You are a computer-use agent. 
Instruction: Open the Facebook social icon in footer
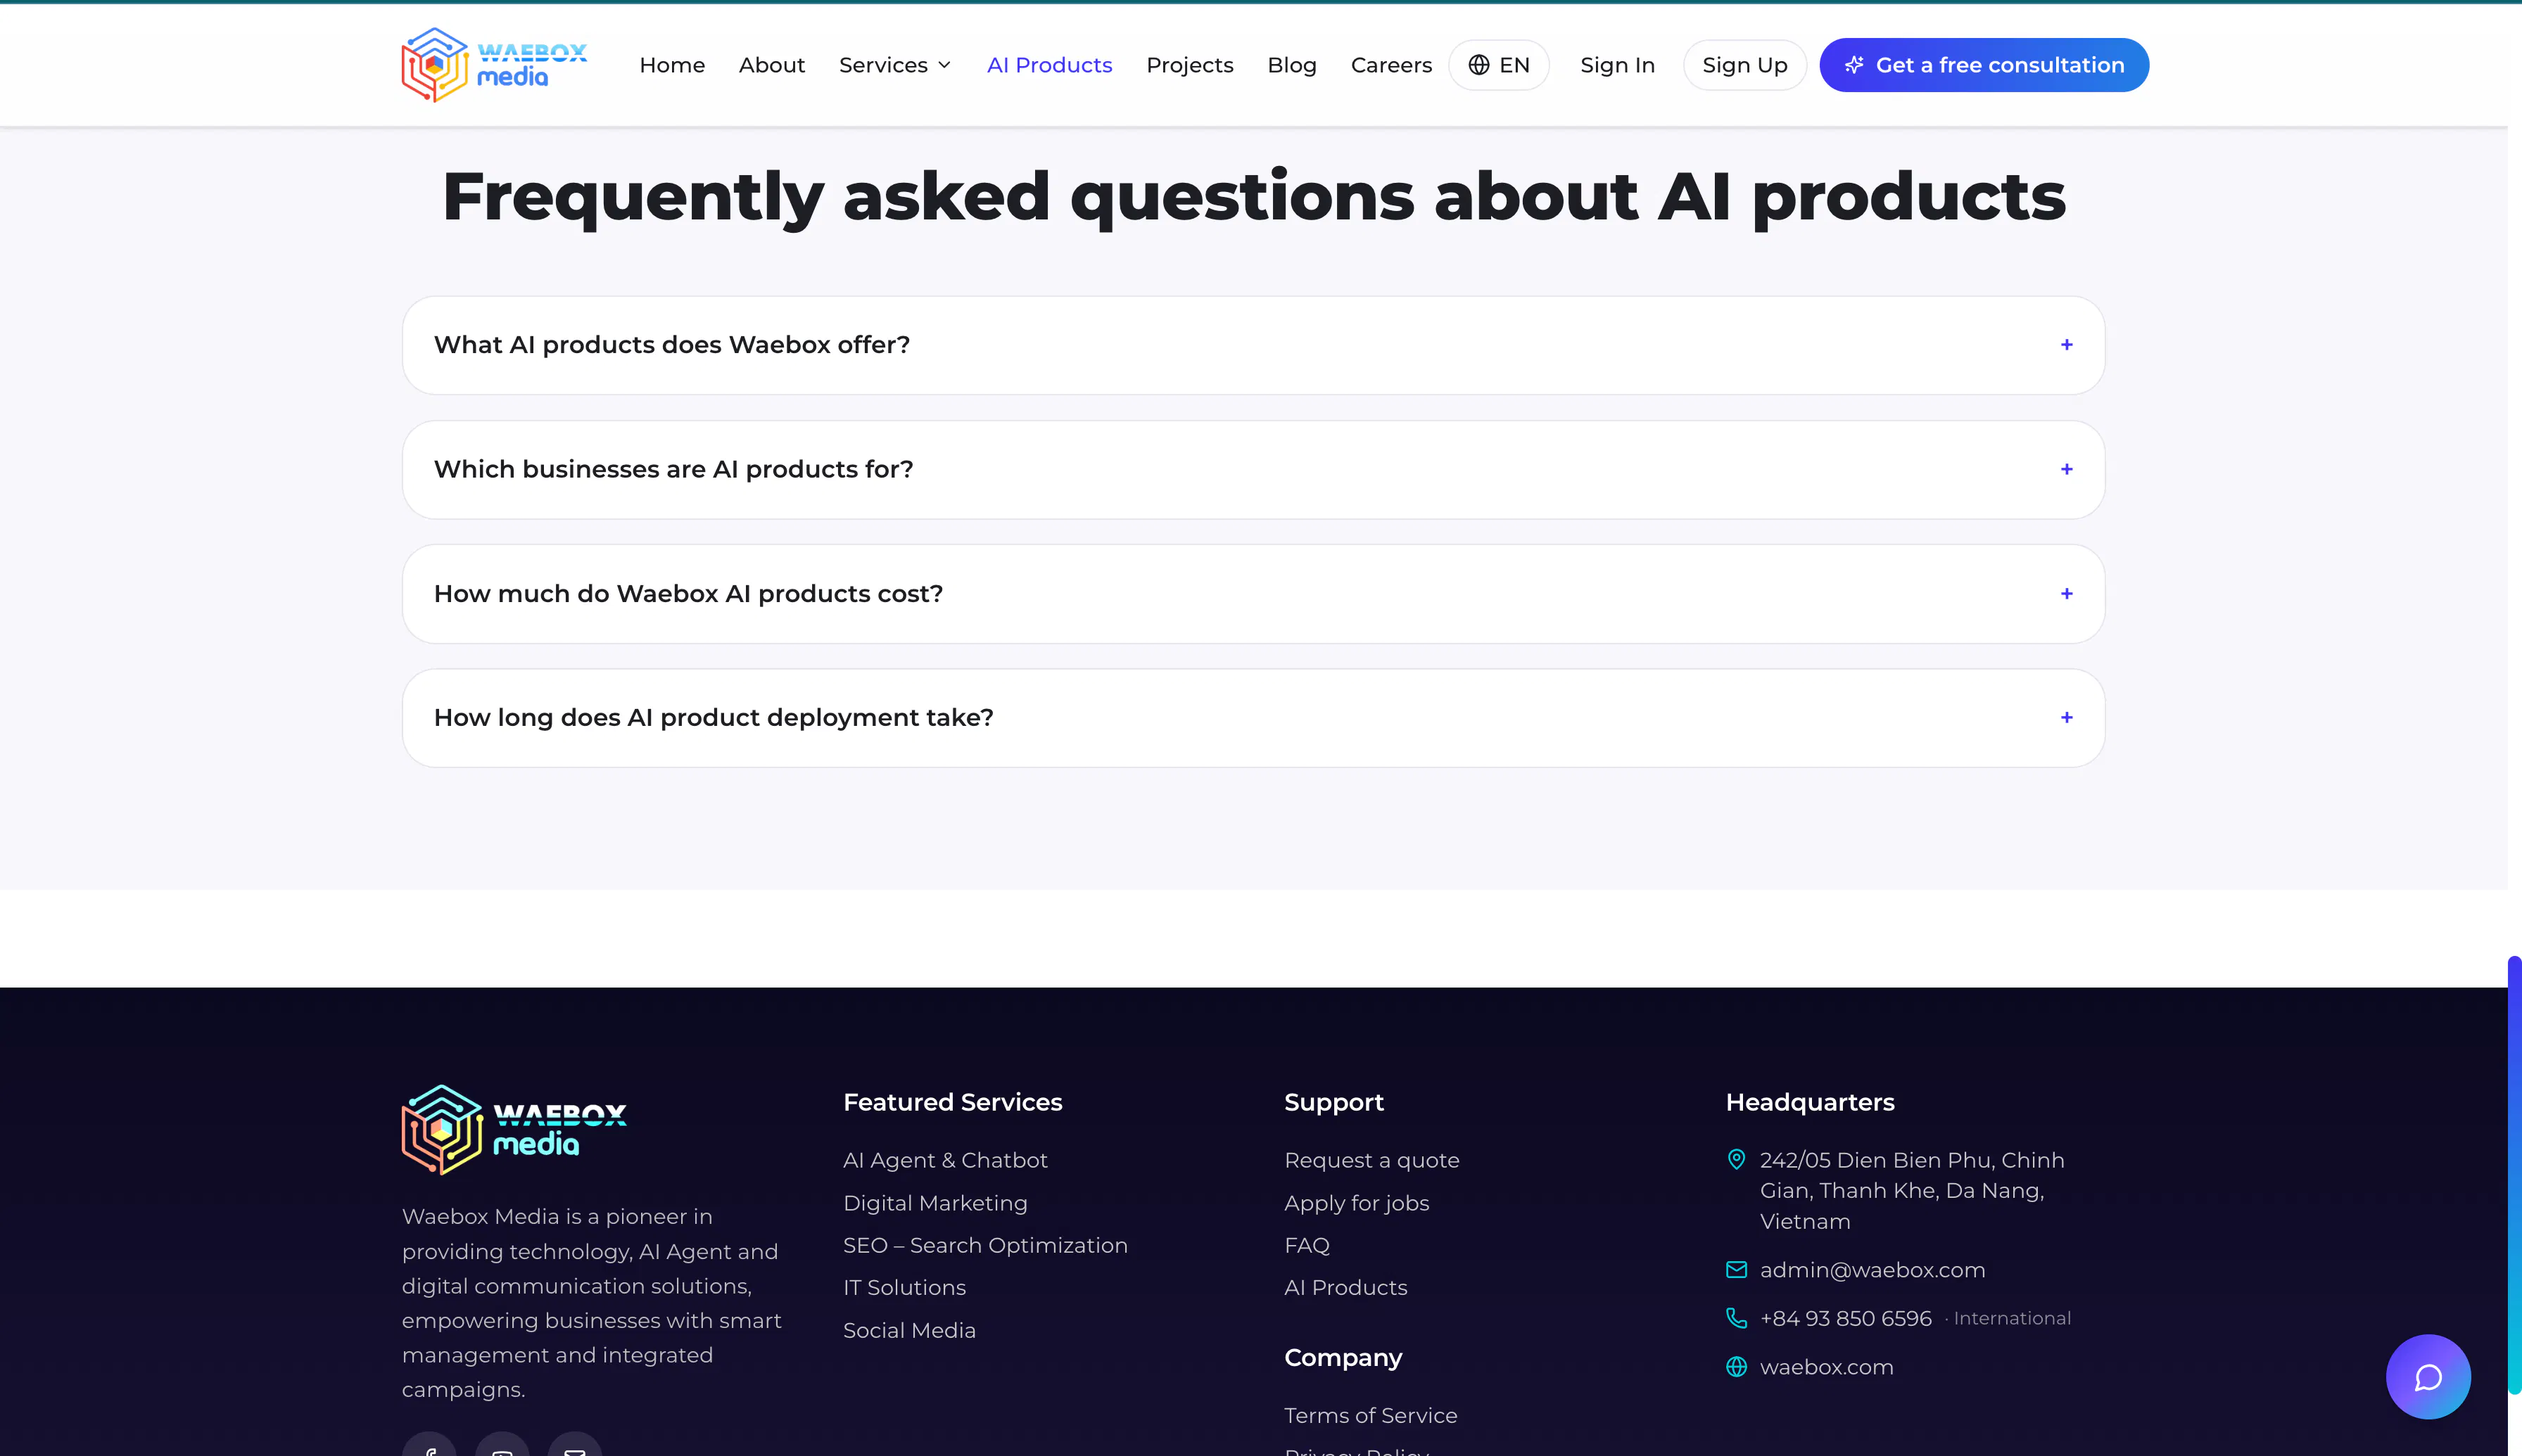(429, 1445)
